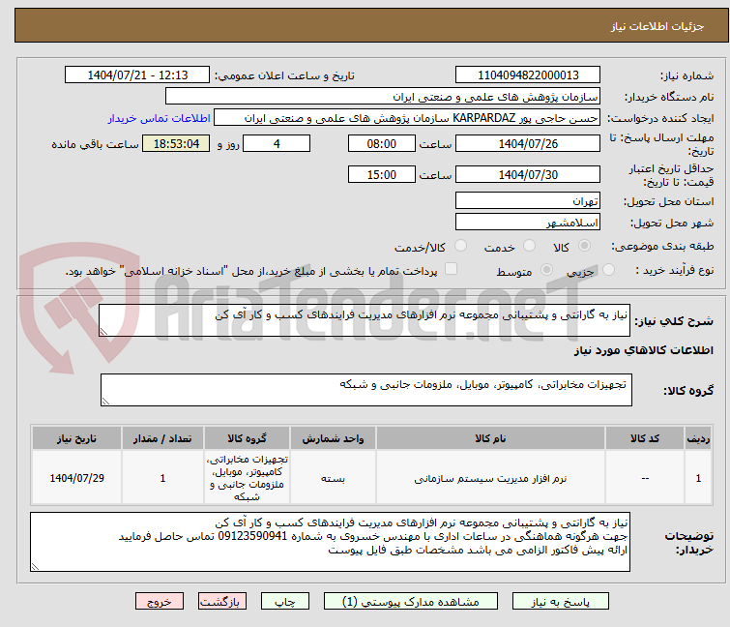
Task: Click the واحد شمارش column header
Action: point(333,438)
